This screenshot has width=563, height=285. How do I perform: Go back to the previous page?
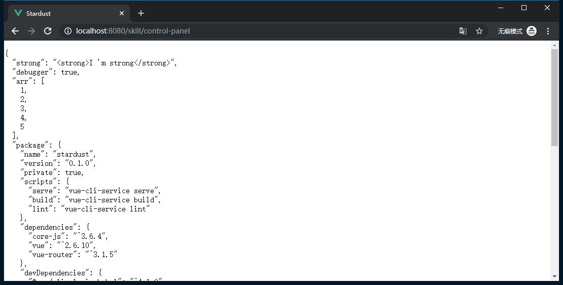pyautogui.click(x=15, y=31)
